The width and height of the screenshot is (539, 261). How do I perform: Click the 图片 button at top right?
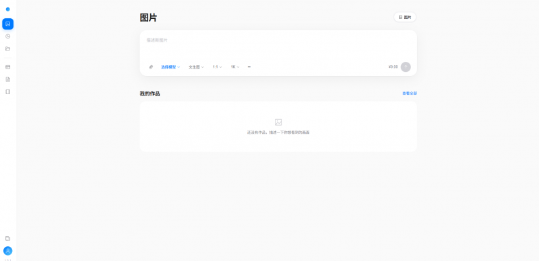pyautogui.click(x=405, y=17)
